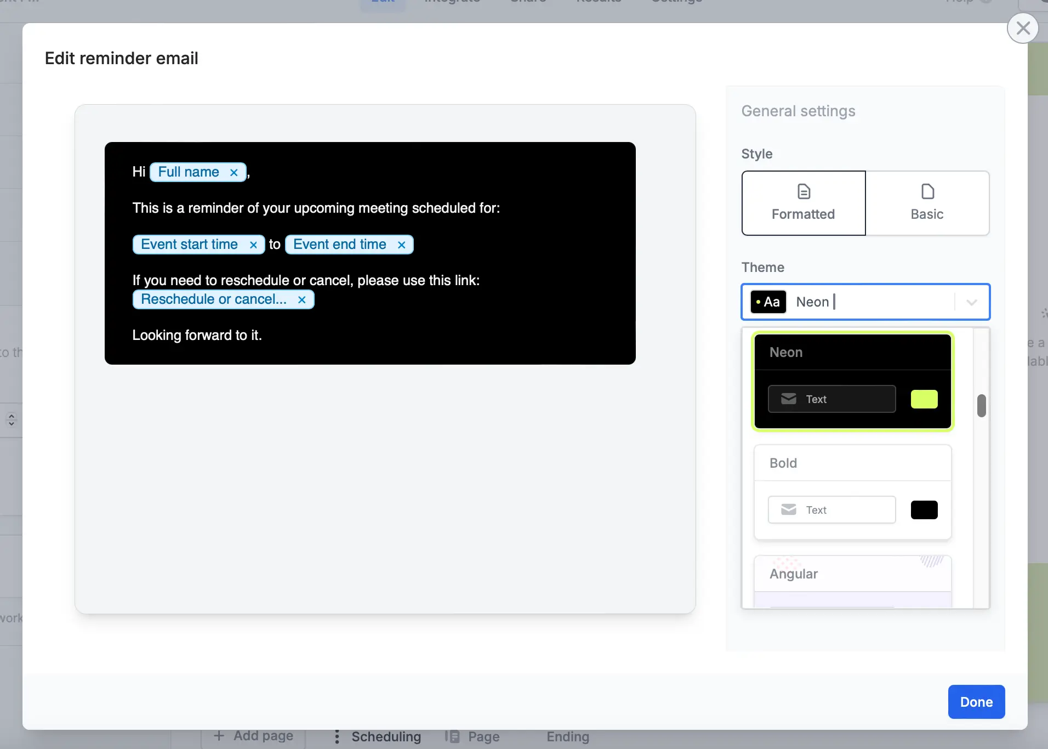Viewport: 1048px width, 749px height.
Task: Click the Formatted document icon
Action: pos(804,191)
